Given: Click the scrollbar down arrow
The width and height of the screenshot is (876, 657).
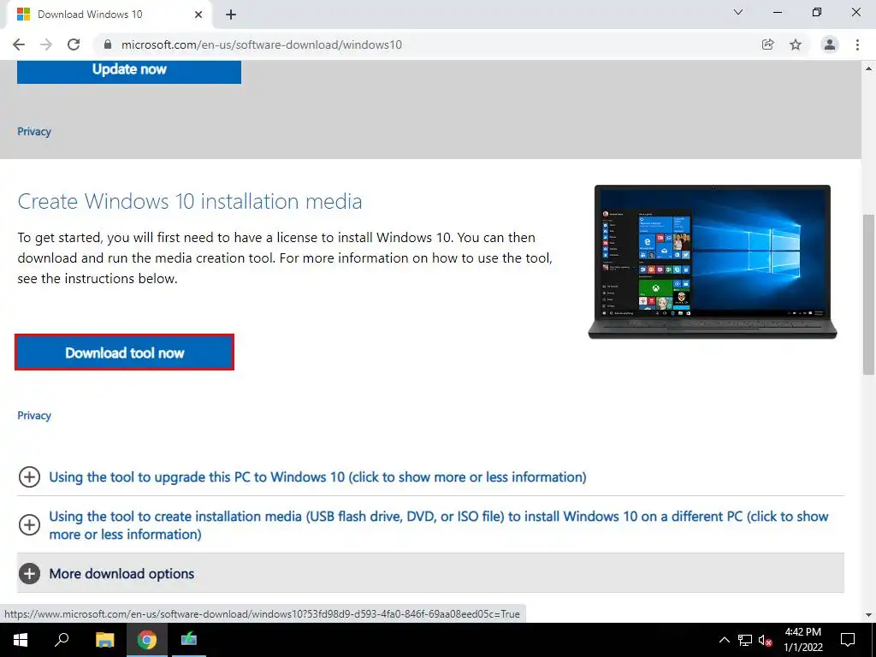Looking at the screenshot, I should (x=868, y=615).
